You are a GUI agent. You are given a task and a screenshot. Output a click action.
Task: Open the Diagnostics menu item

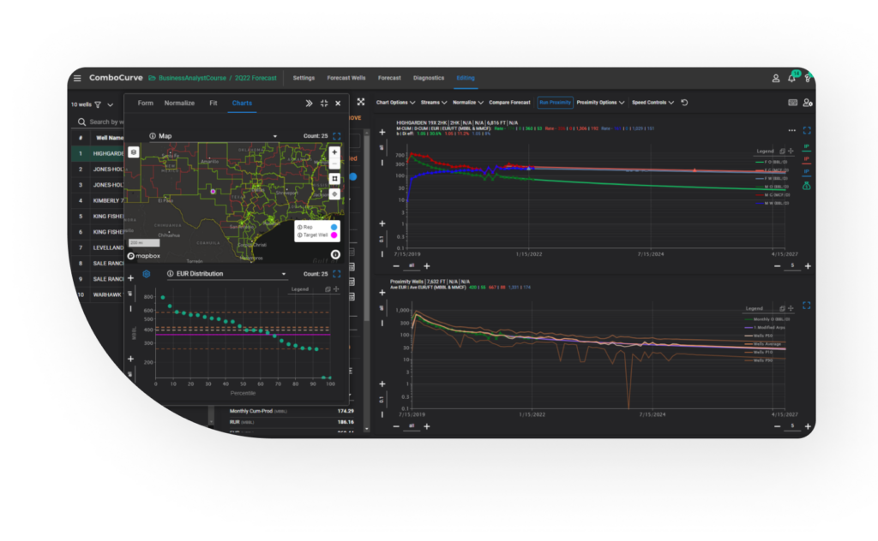[x=429, y=78]
